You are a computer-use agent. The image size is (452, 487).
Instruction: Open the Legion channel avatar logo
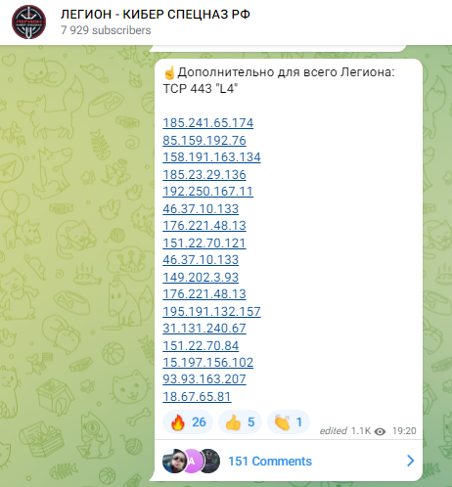pos(28,22)
